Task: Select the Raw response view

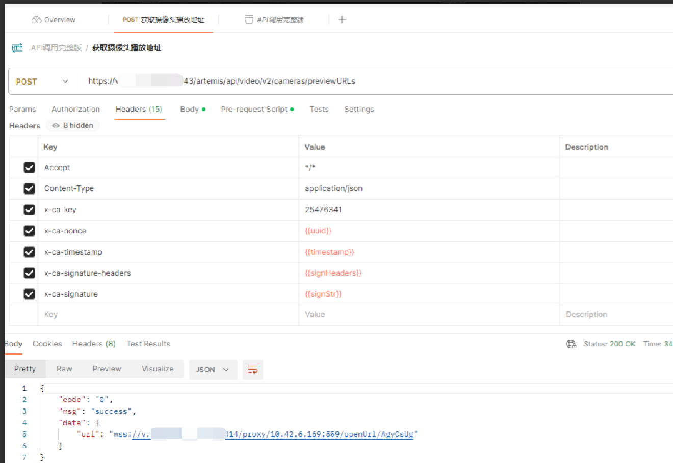Action: tap(64, 369)
